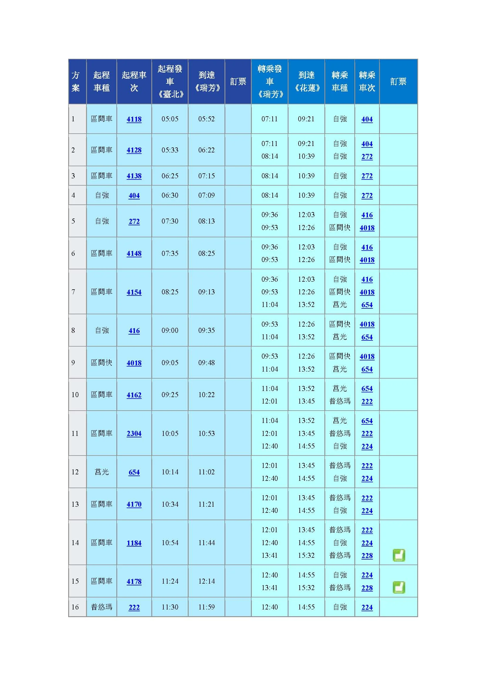Select departing train 416 in option 8
486x687 pixels.
[134, 331]
